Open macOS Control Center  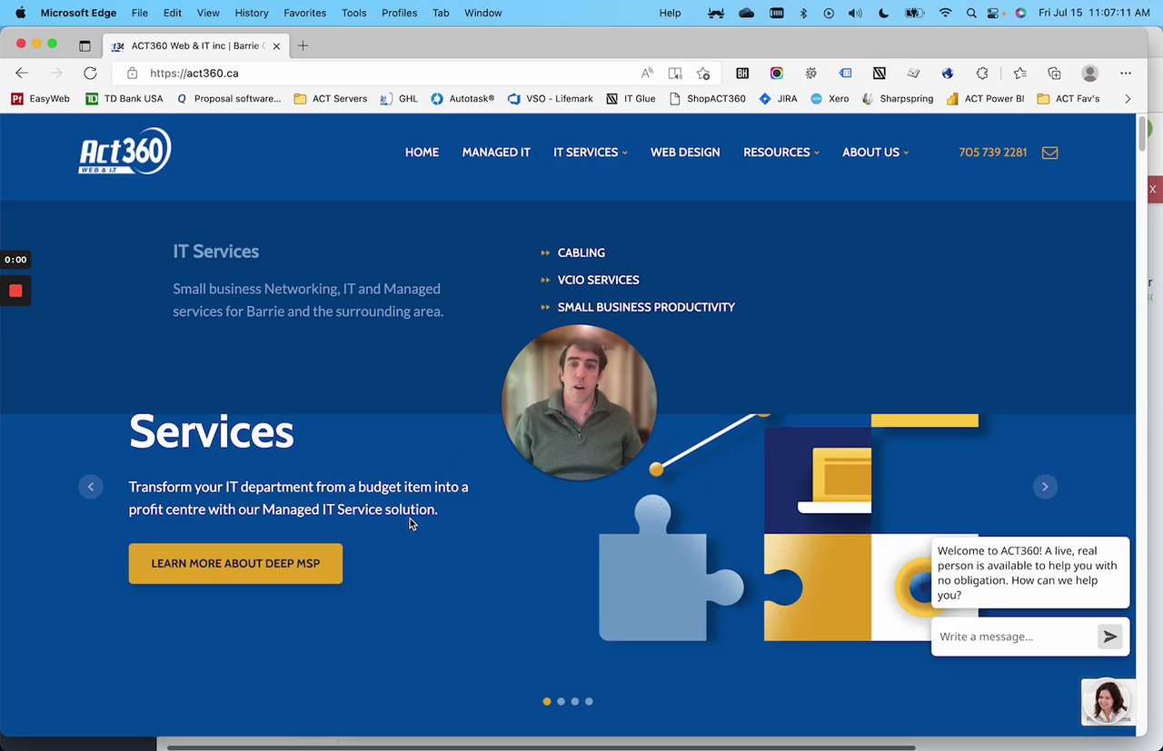[995, 13]
